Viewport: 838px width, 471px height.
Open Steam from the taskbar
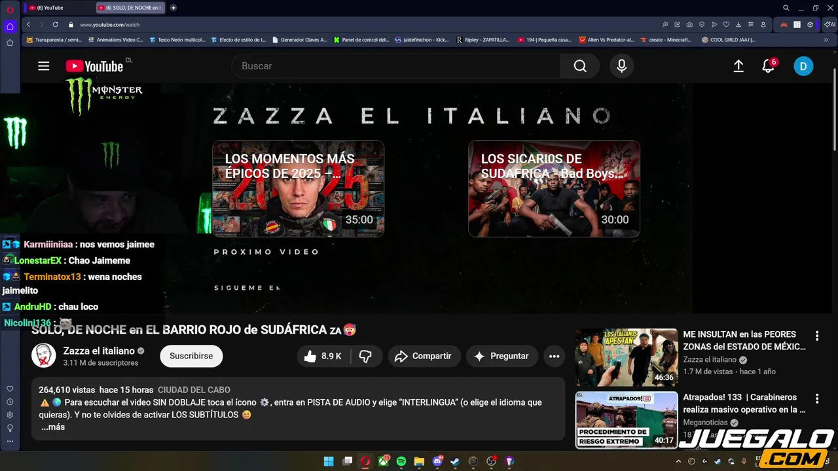[x=455, y=461]
